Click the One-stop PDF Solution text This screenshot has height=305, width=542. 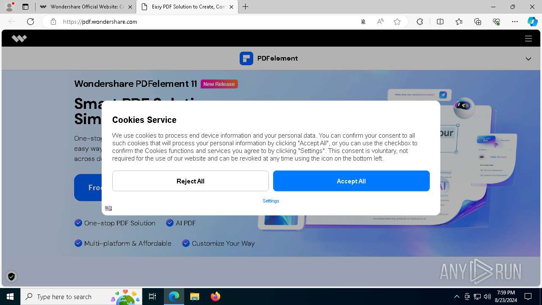coord(120,223)
